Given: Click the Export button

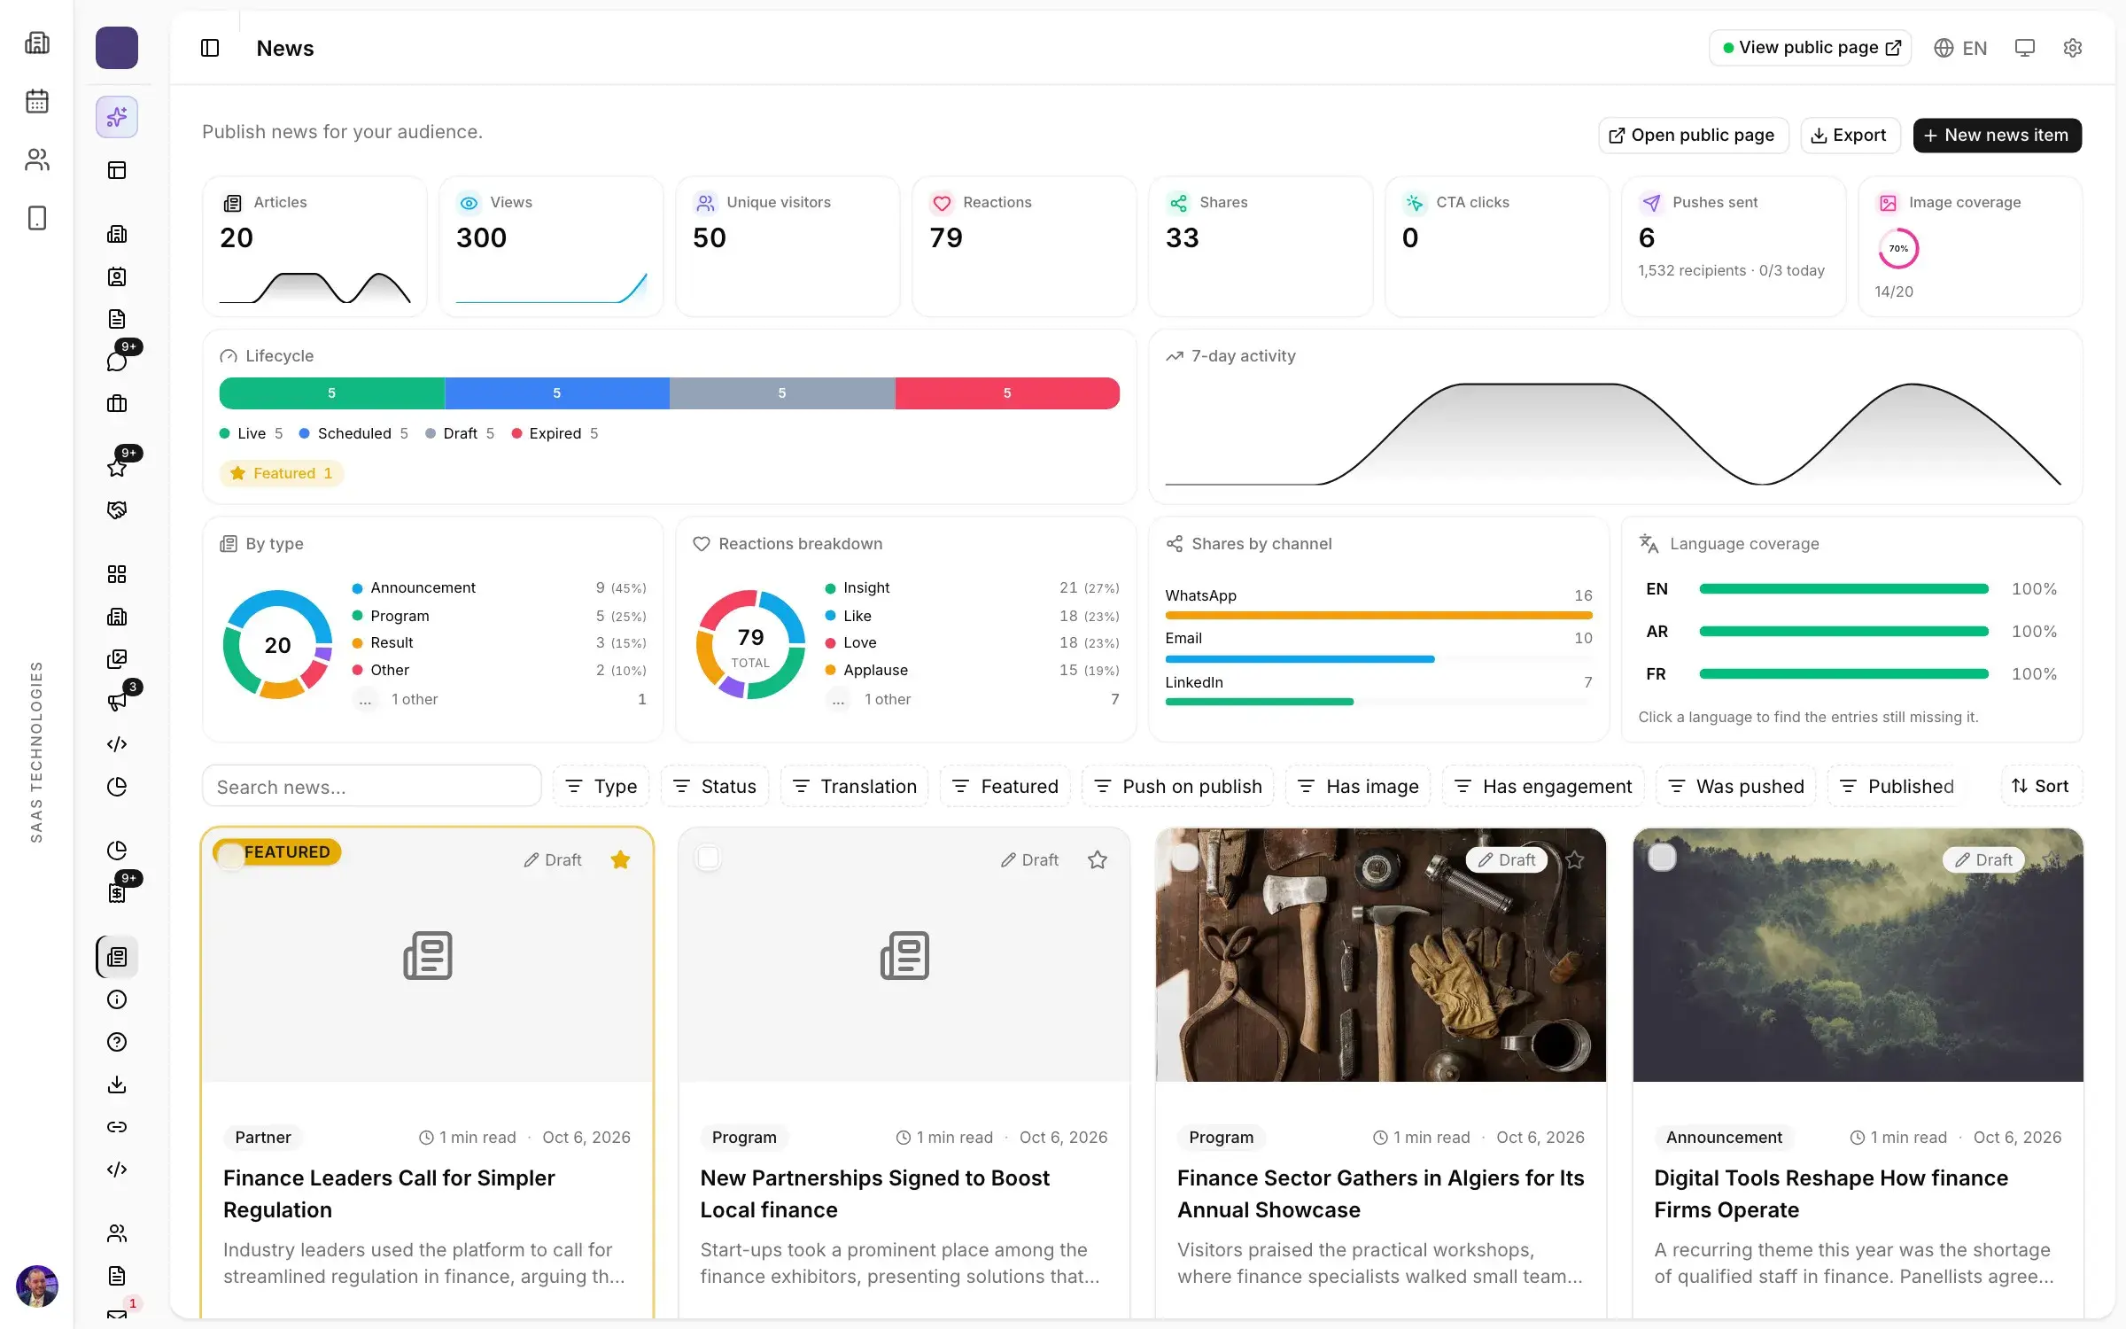Looking at the screenshot, I should pyautogui.click(x=1850, y=135).
